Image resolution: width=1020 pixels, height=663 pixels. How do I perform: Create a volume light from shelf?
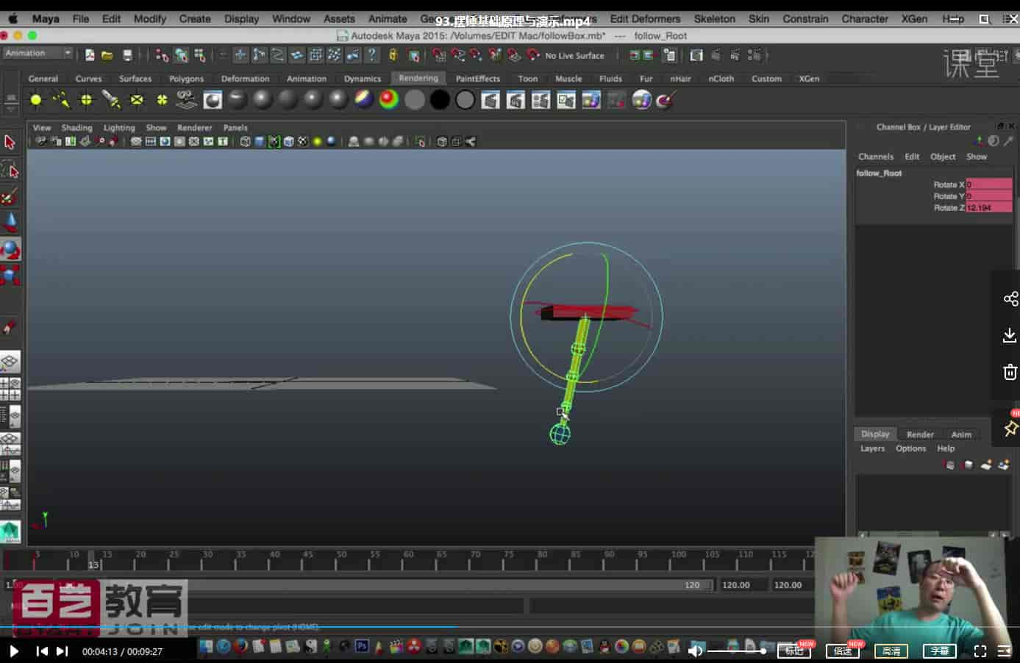tap(162, 100)
